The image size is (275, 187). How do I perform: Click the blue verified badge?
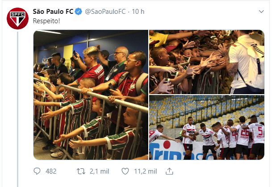click(79, 12)
